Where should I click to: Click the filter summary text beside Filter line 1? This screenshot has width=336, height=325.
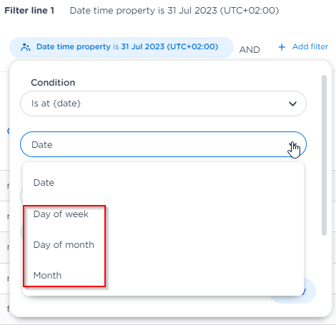pos(174,11)
